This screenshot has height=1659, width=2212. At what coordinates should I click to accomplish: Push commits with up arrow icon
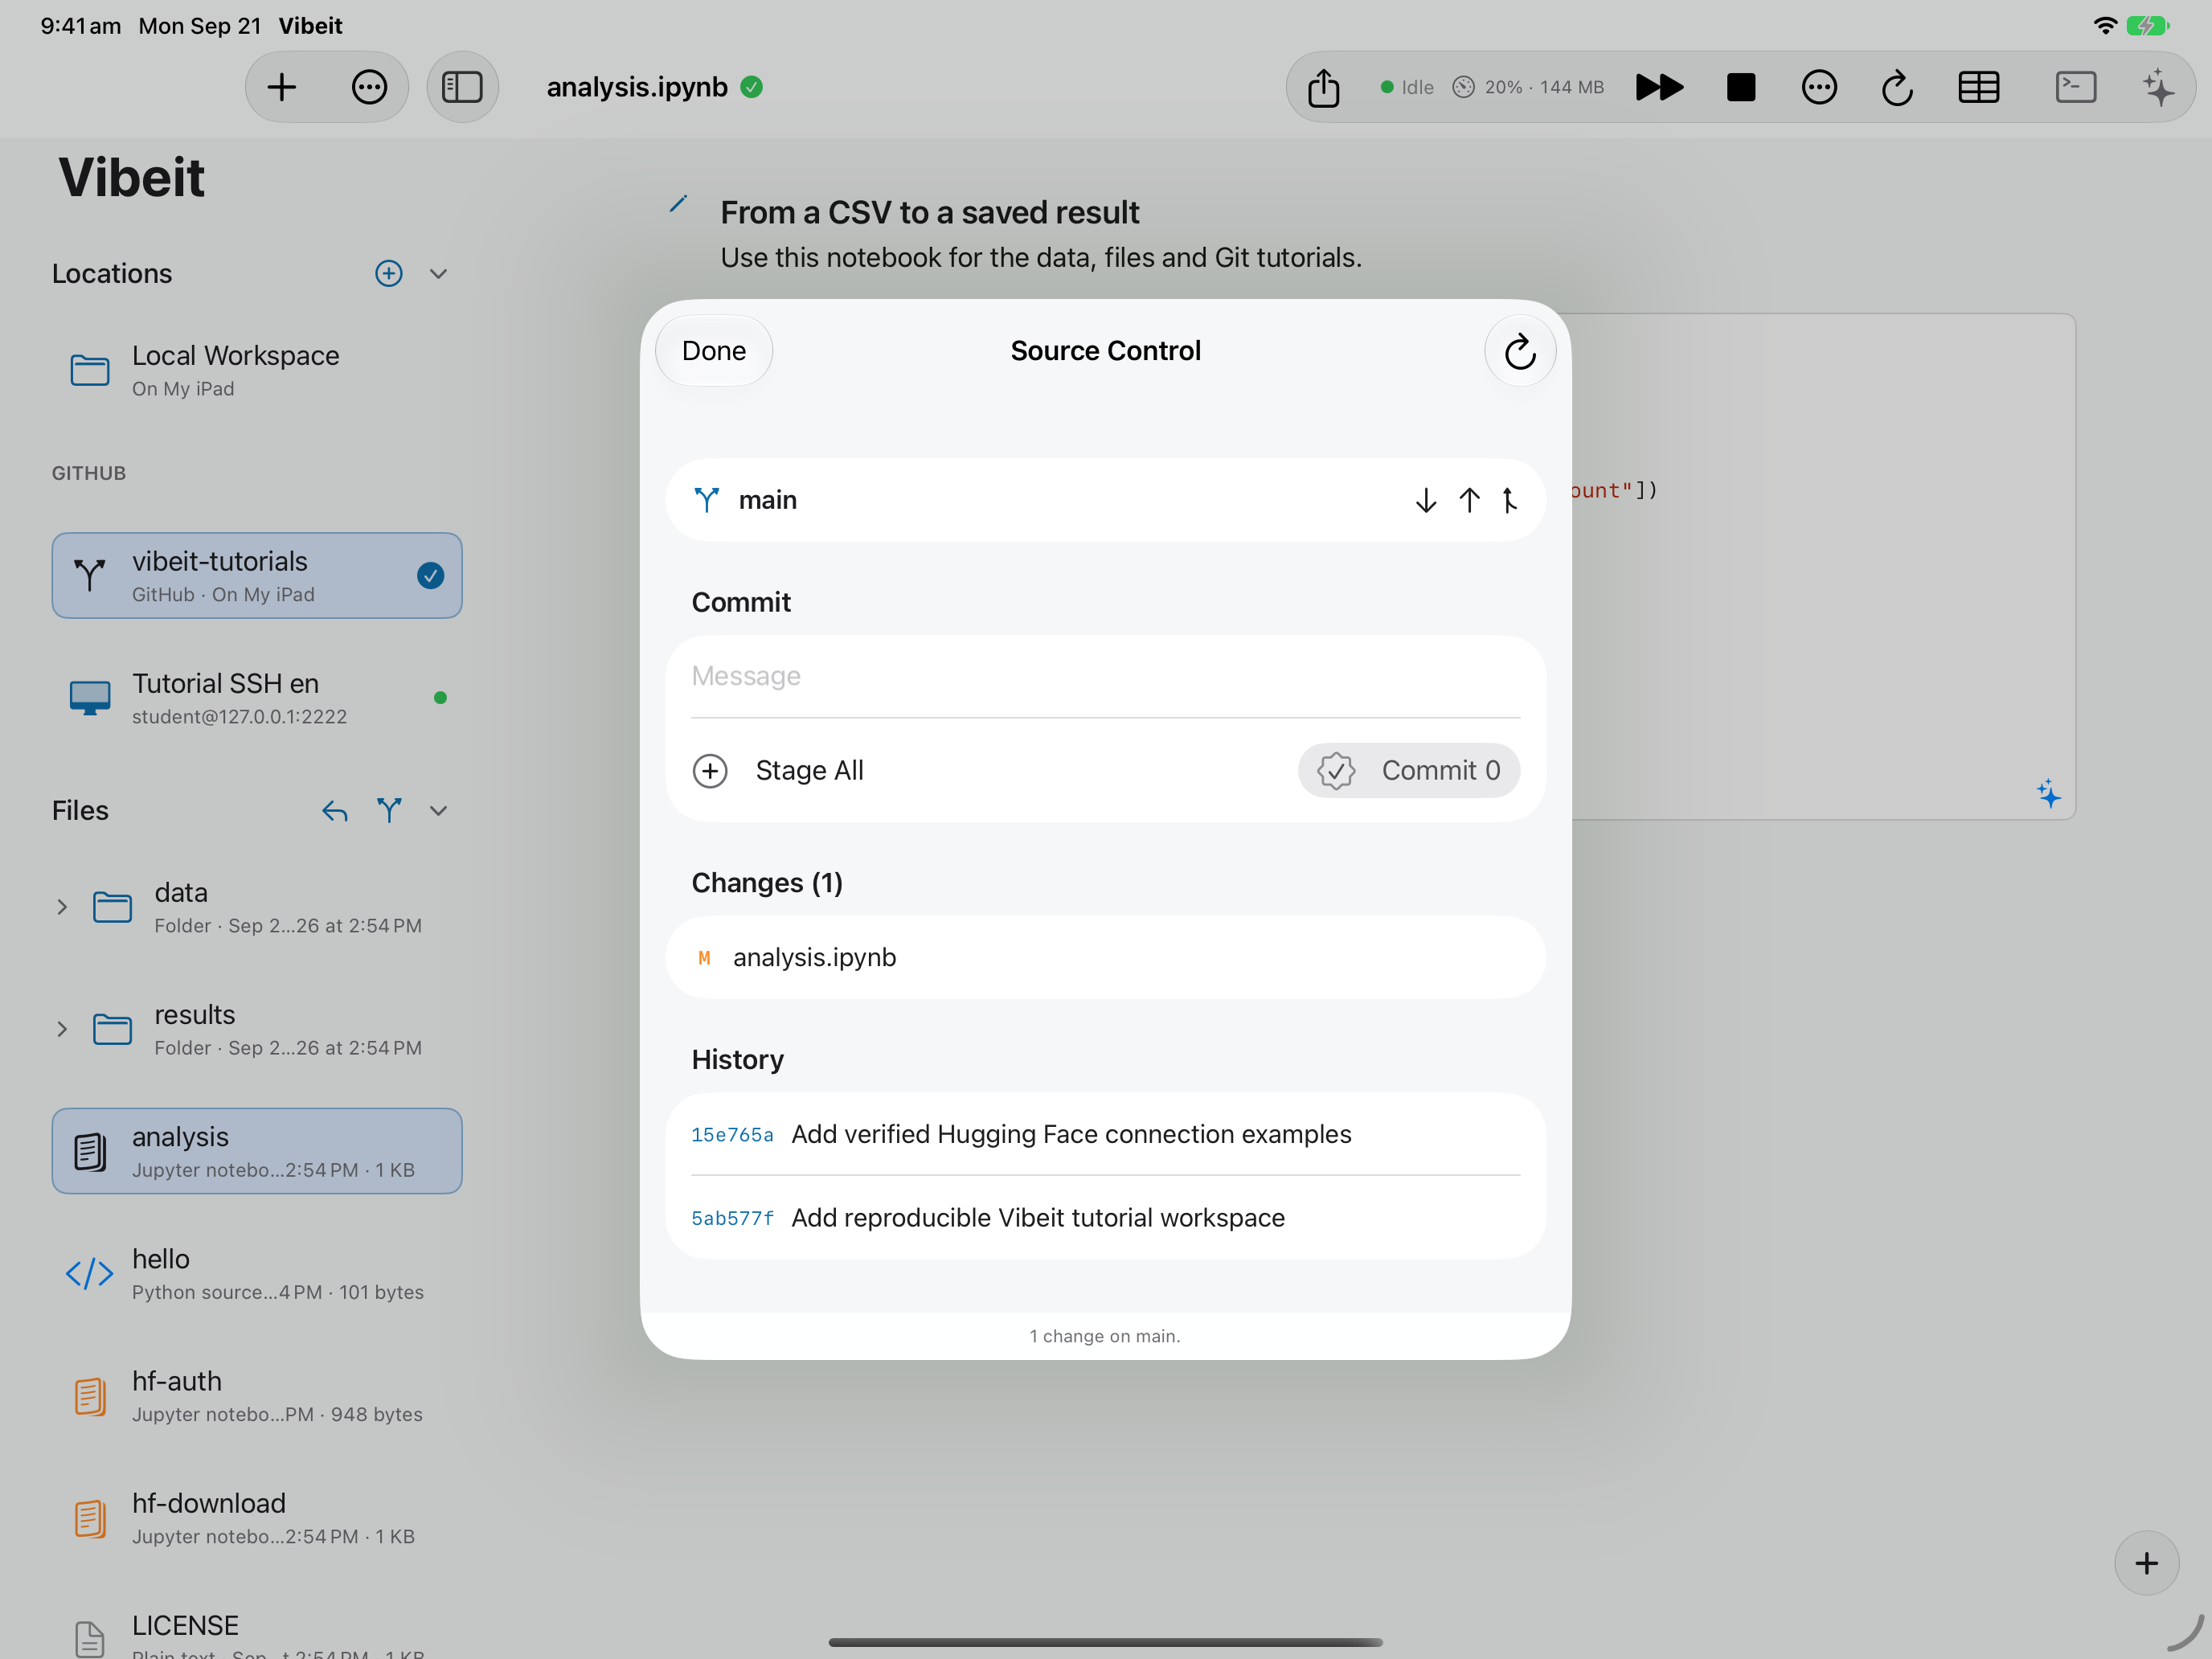[x=1469, y=500]
